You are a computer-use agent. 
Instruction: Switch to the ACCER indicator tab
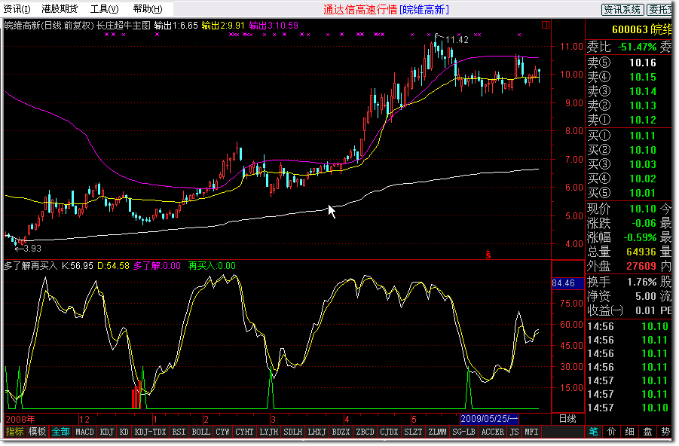pyautogui.click(x=492, y=432)
